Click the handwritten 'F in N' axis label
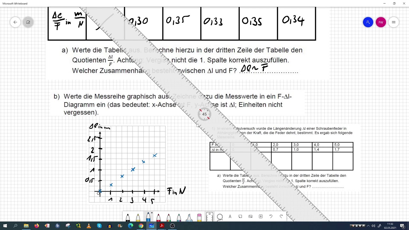Viewport: 409px width, 230px height. (176, 191)
